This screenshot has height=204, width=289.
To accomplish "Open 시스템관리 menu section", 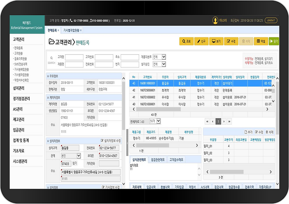I will pos(20,161).
